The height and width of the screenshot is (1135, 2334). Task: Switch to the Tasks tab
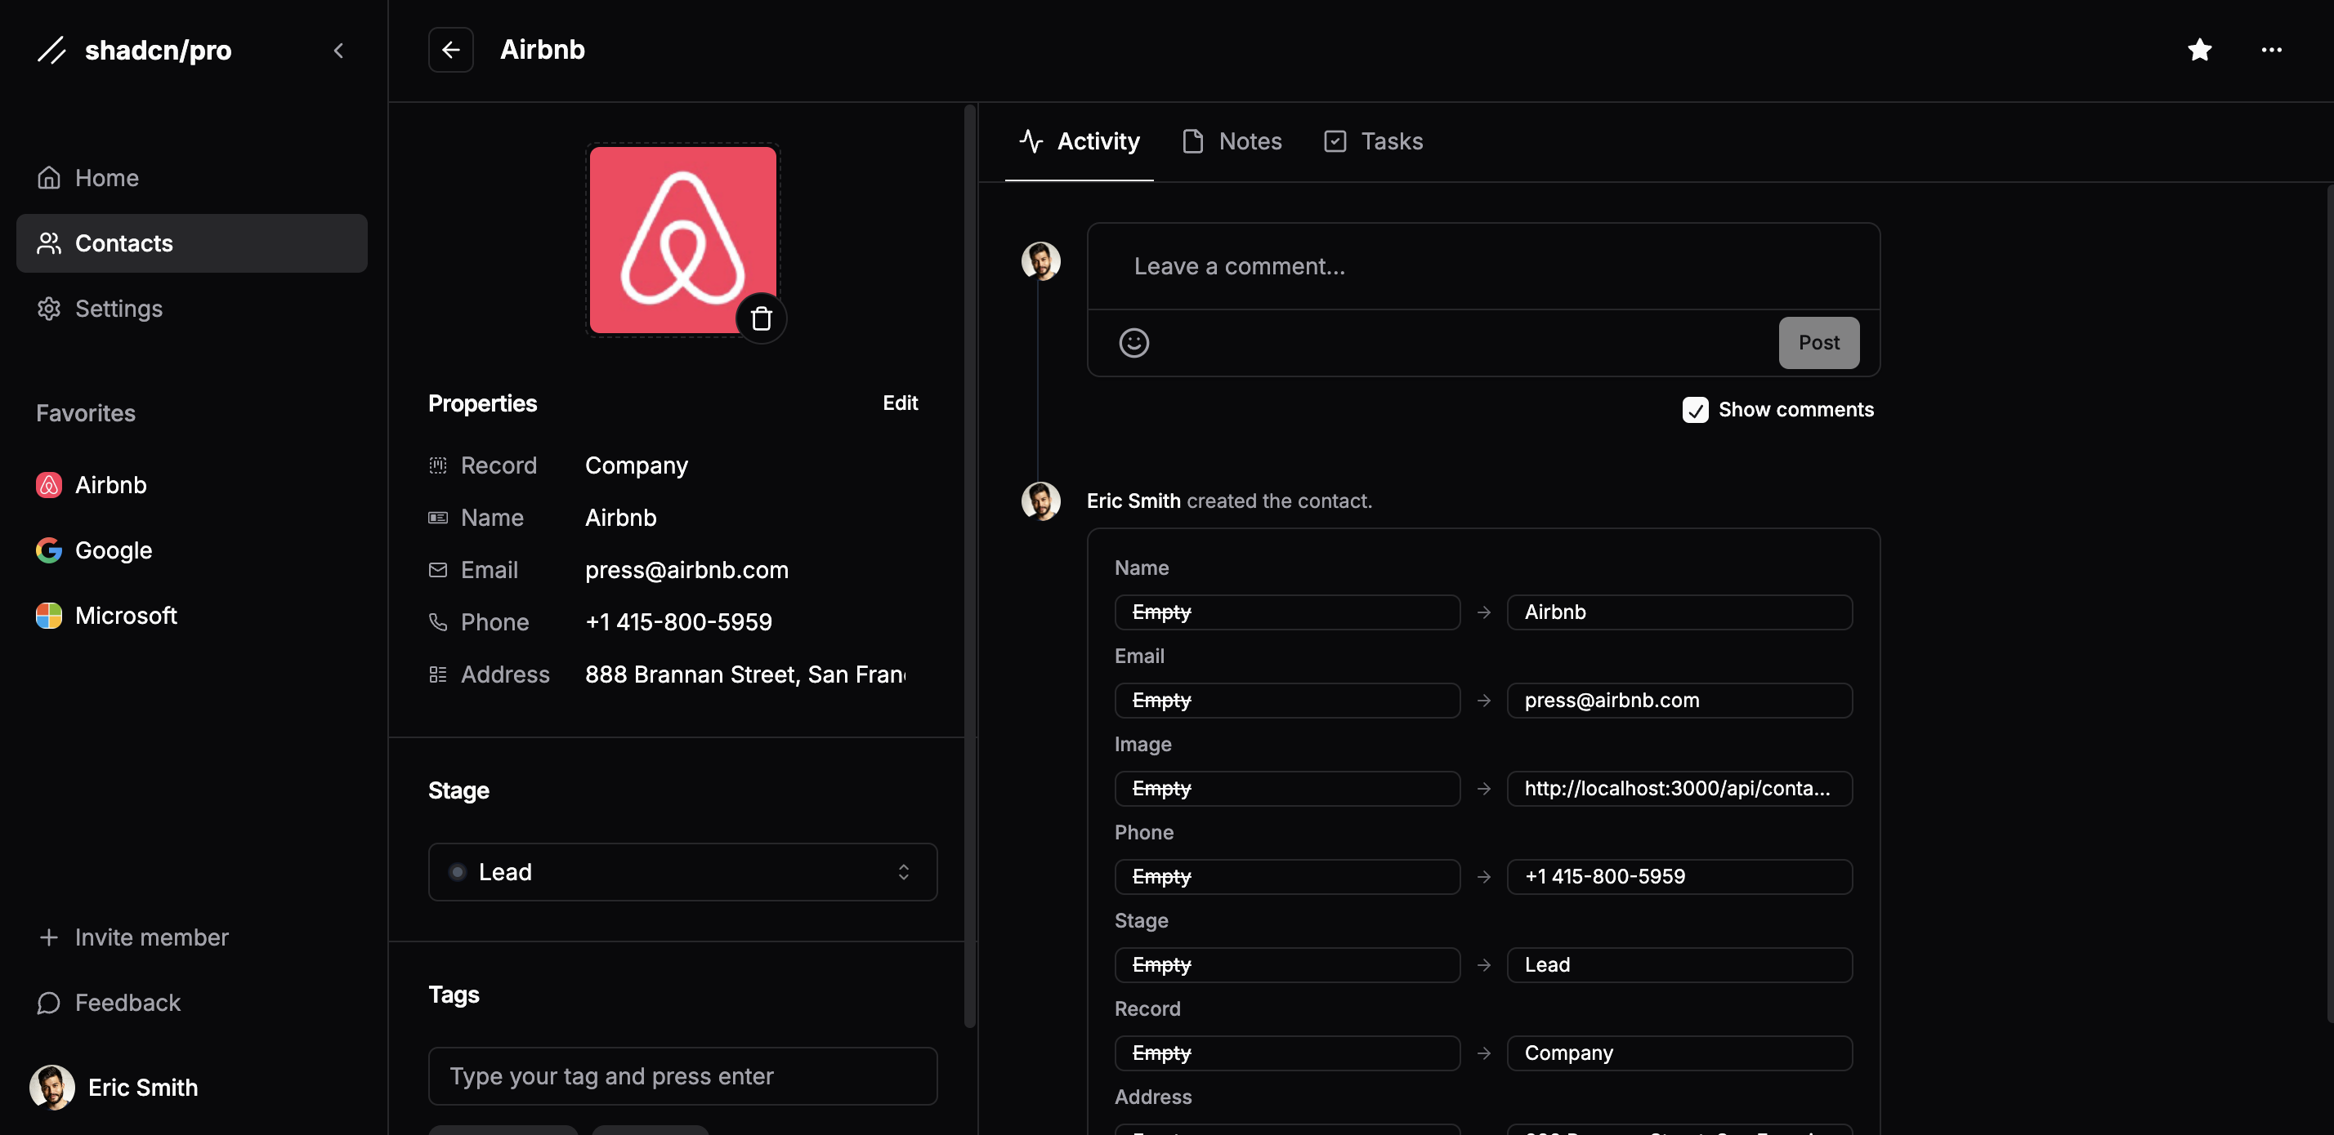[1374, 142]
